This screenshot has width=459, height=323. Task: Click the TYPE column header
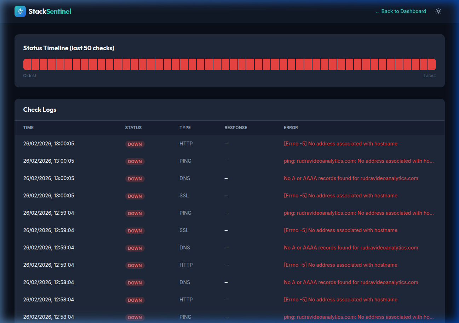185,128
